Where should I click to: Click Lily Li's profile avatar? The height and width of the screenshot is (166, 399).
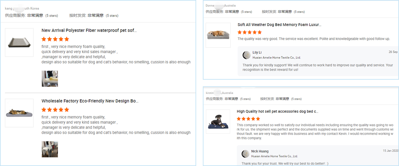(247, 55)
